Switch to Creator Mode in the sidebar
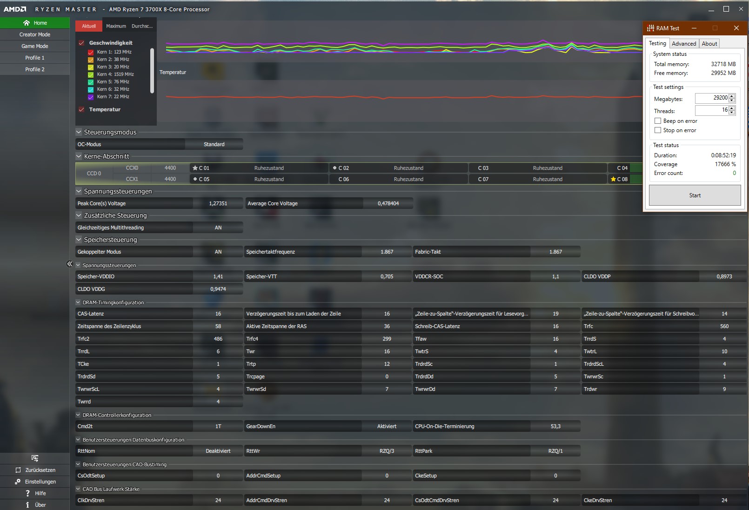Image resolution: width=749 pixels, height=510 pixels. [x=35, y=34]
